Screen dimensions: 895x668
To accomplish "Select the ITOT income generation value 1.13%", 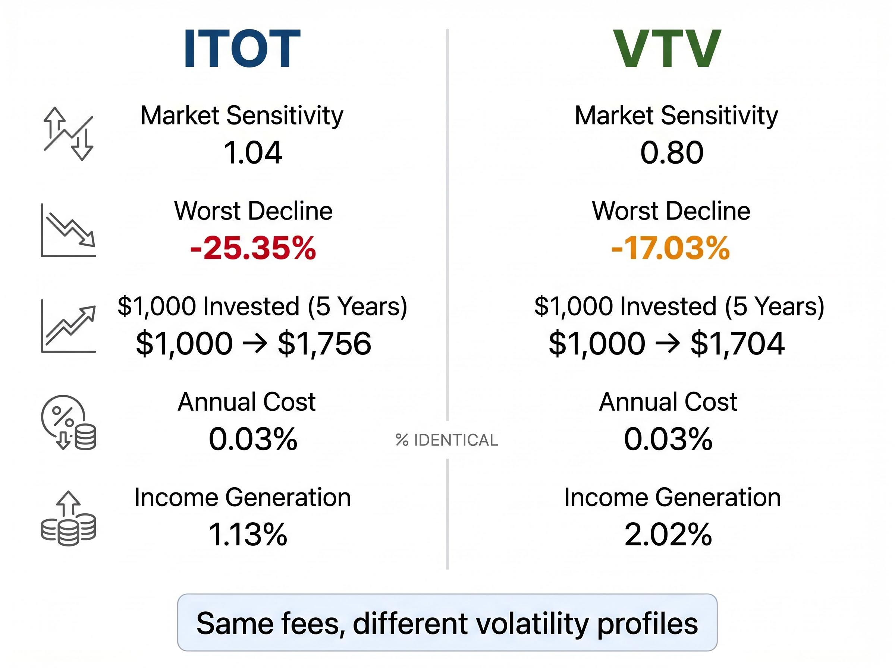I will [248, 535].
